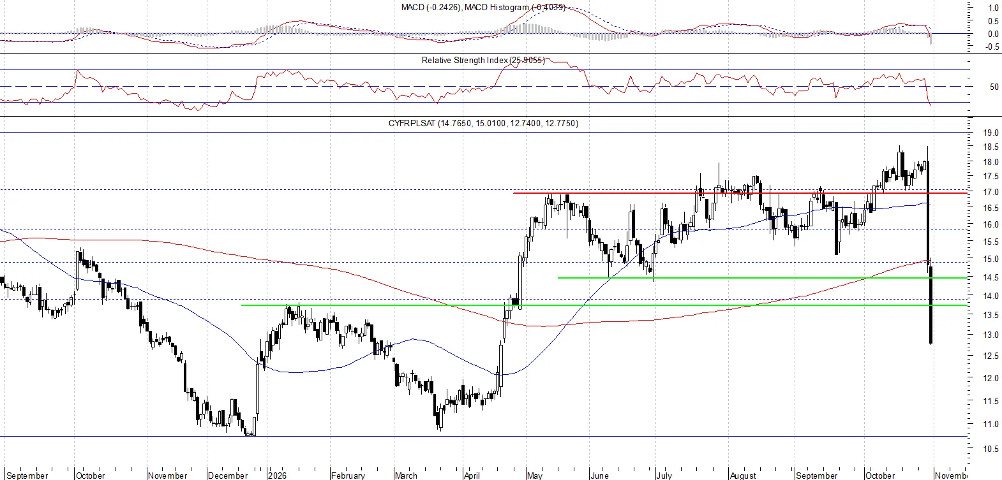Screen dimensions: 1002x480
Task: Click the February label on date axis
Action: [348, 475]
